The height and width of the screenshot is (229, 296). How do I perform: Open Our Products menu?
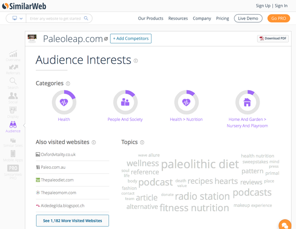pos(150,18)
